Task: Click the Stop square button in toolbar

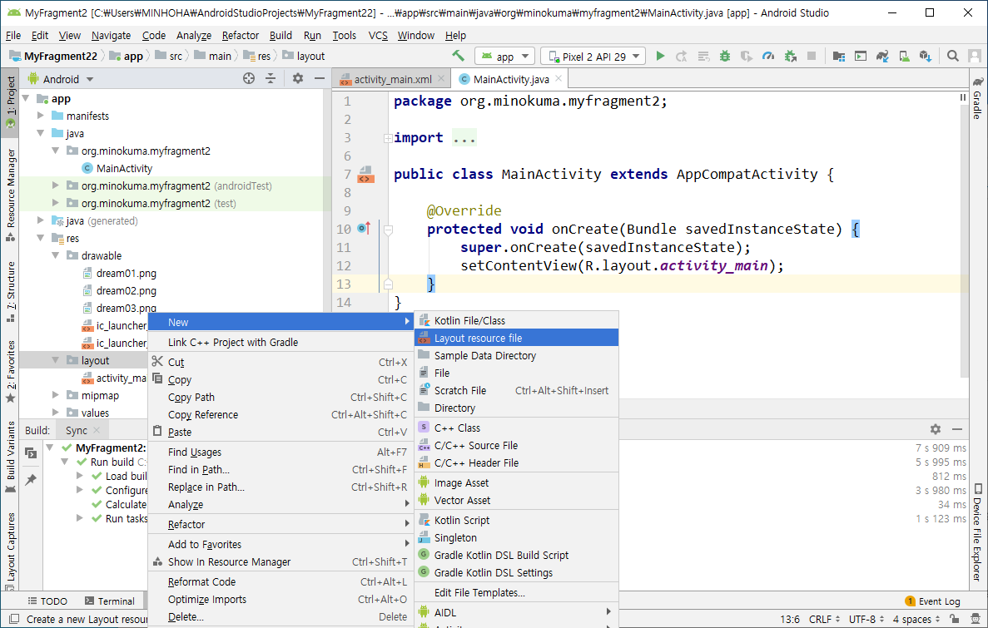Action: point(812,56)
